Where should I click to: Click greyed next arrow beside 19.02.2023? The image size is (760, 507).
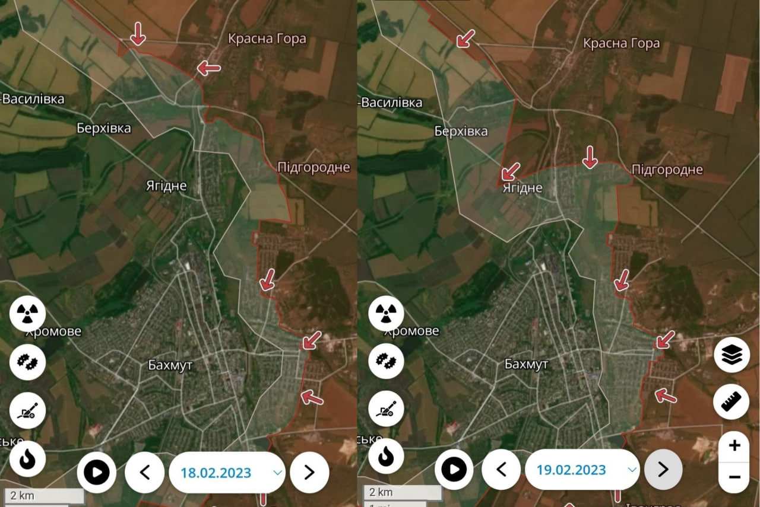pos(663,470)
